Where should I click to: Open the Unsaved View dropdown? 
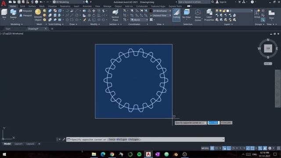[x=160, y=15]
